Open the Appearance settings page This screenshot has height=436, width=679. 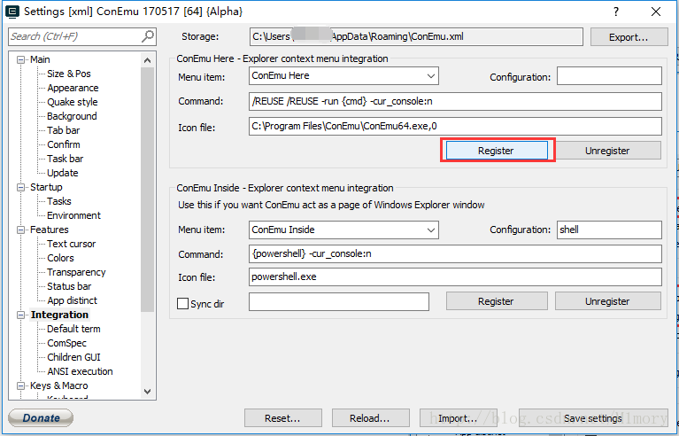coord(73,88)
